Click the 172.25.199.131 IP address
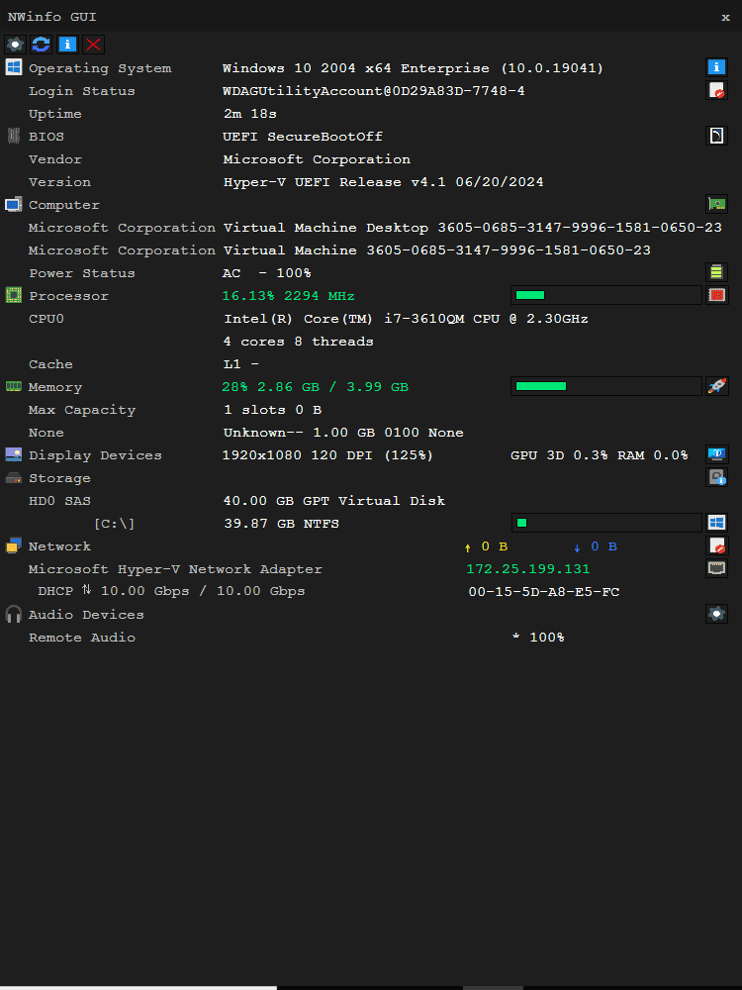742x990 pixels. [x=528, y=569]
